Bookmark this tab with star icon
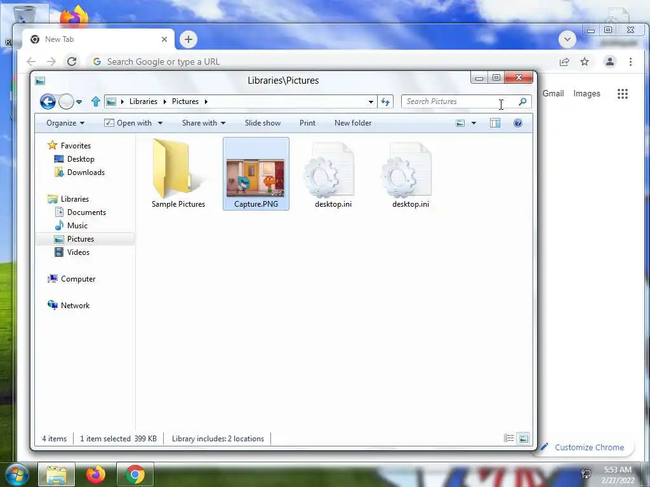650x487 pixels. click(585, 62)
